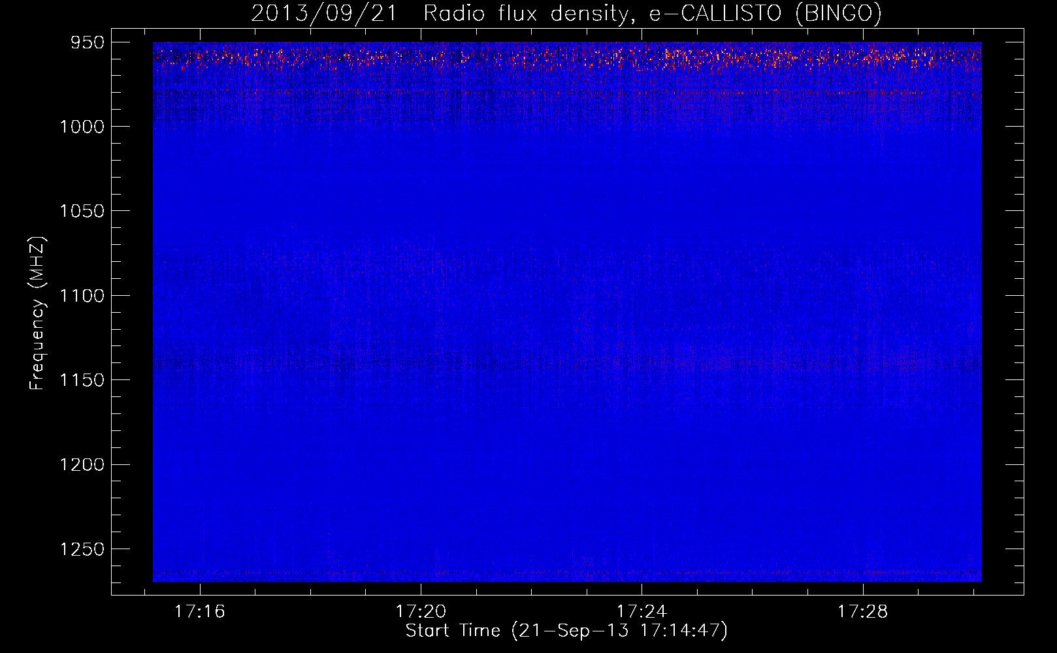1057x653 pixels.
Task: Click the 17:24 time axis label
Action: [x=642, y=611]
